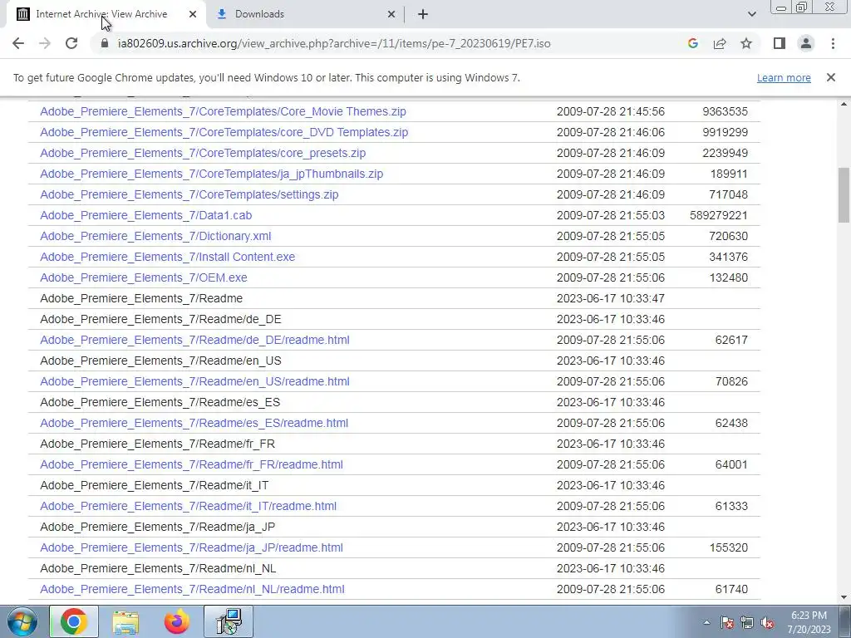Click the Readme/de_DE folder row text
Image resolution: width=851 pixels, height=638 pixels.
[160, 319]
